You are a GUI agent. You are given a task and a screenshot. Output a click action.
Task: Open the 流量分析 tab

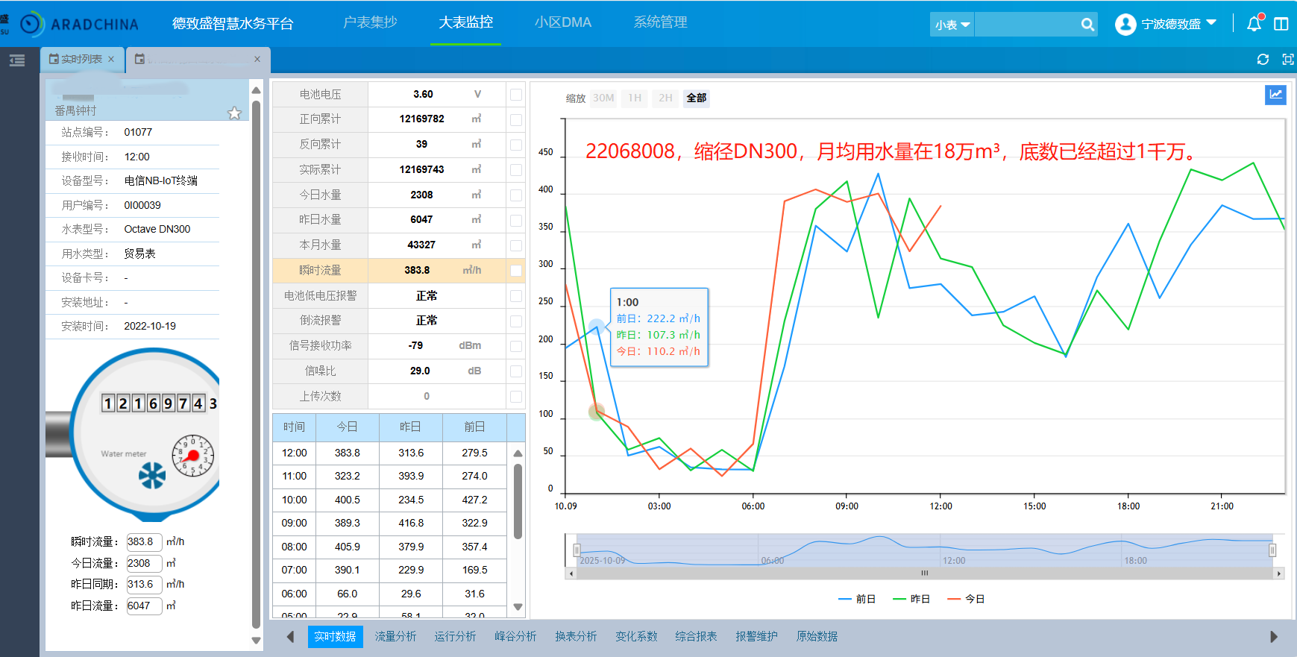[x=395, y=636]
